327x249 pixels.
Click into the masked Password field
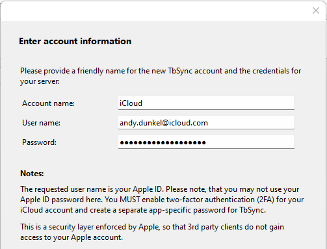click(x=206, y=142)
